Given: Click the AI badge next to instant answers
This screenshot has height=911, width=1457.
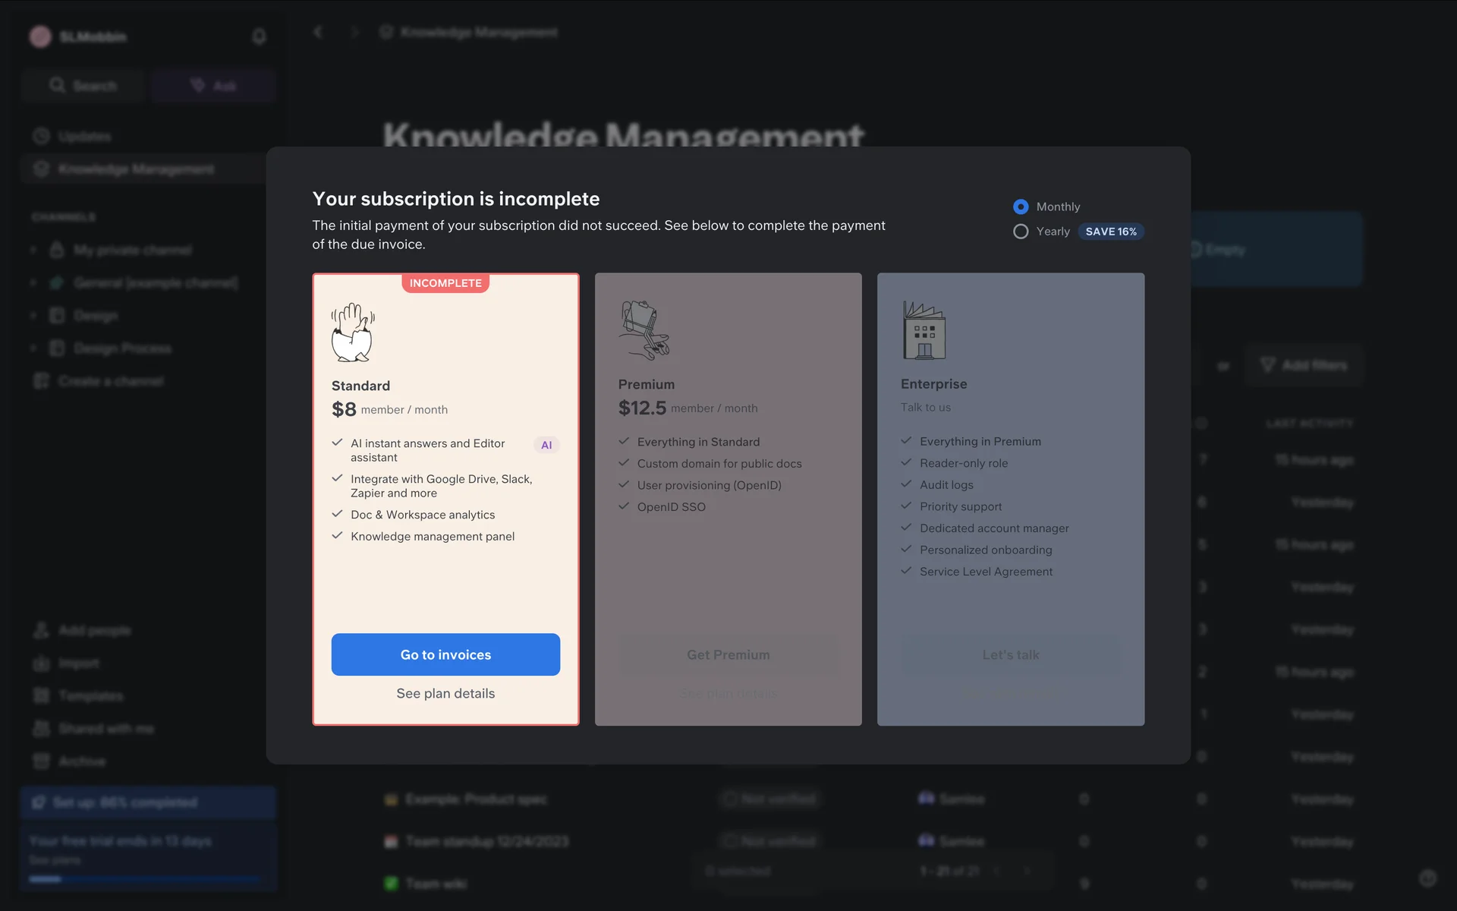Looking at the screenshot, I should coord(546,445).
